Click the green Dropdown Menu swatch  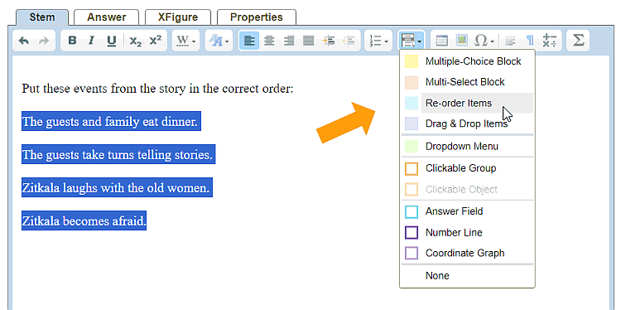coord(412,146)
